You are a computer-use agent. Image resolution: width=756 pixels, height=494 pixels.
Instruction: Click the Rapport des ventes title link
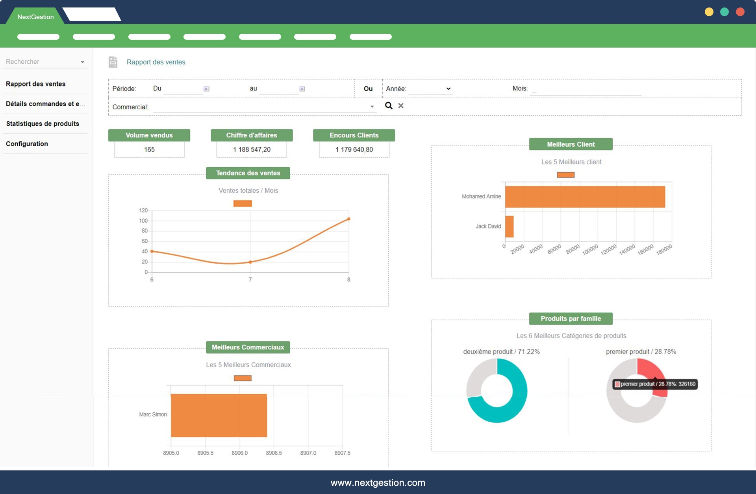156,62
